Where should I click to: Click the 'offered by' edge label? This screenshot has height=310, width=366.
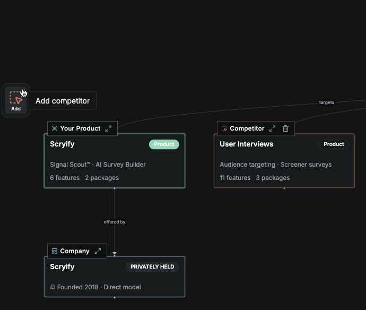coord(115,222)
